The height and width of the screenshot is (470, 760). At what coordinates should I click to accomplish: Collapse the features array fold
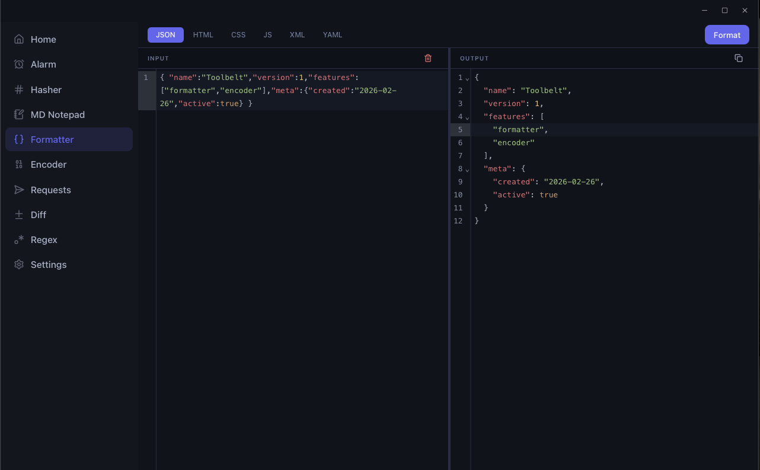click(x=468, y=117)
